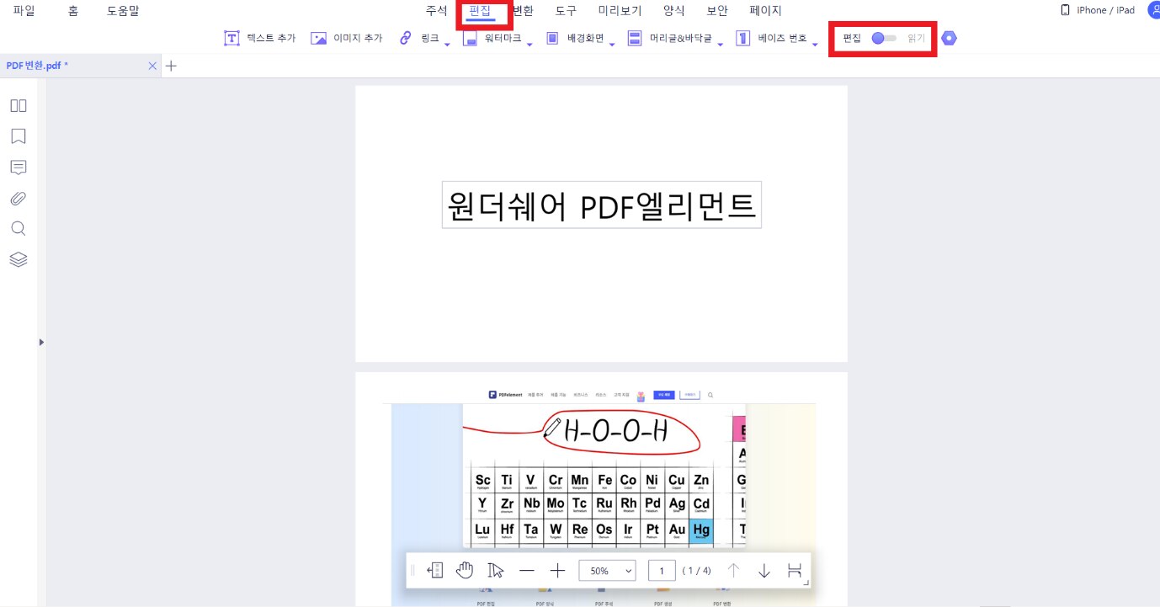Expand the left panel arrow

[41, 342]
